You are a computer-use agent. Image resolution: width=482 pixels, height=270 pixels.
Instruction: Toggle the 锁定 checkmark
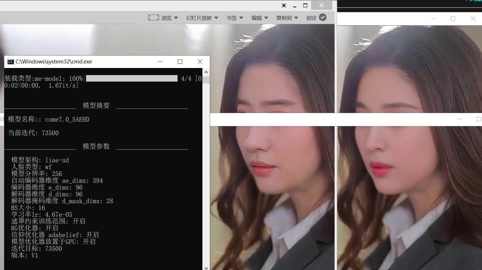pos(323,17)
